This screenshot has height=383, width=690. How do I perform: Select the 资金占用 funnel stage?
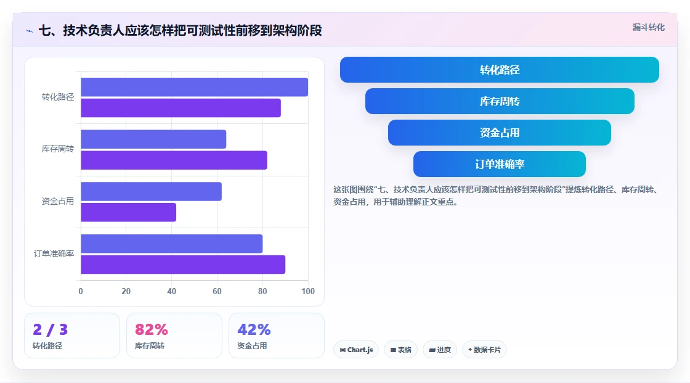500,133
